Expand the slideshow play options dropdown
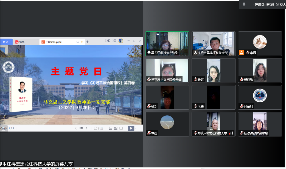Screen dimensions: 286x169 point(136,128)
